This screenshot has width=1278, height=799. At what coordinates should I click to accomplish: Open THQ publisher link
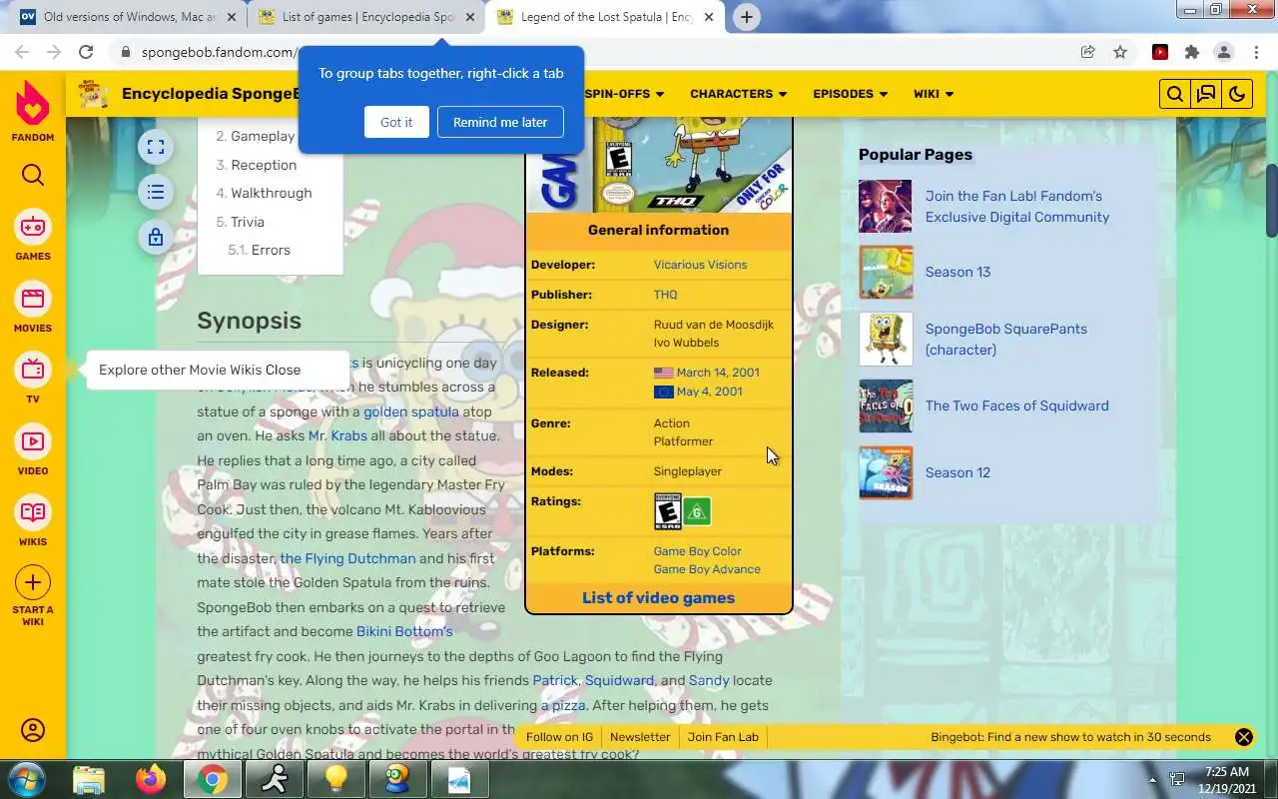point(665,295)
